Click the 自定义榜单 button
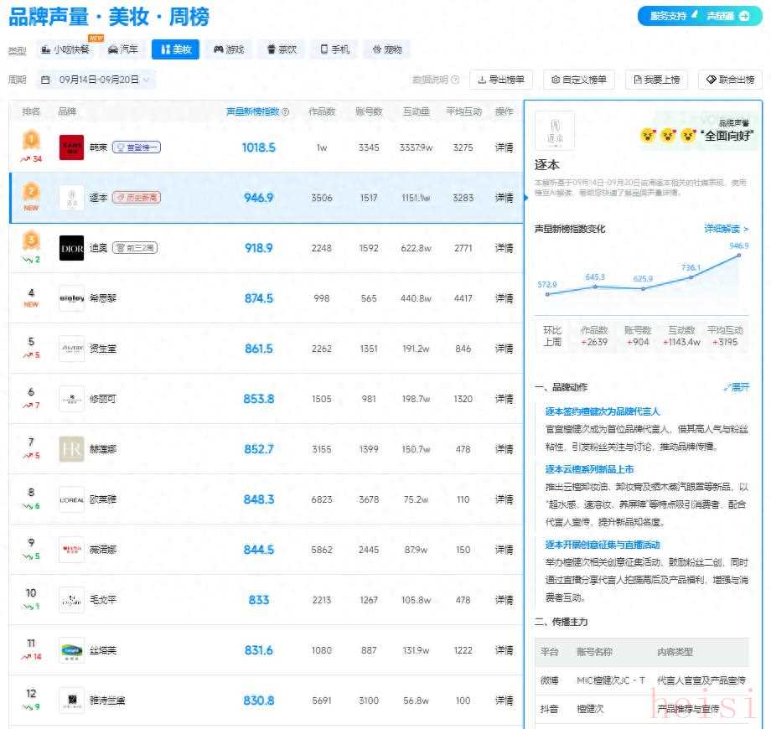Viewport: 771px width, 729px height. click(579, 80)
